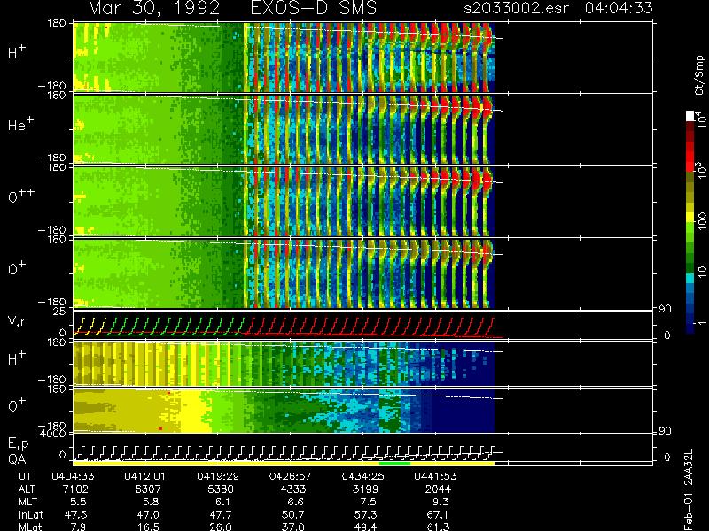Click the "Ct/Smp" color bar unit label
Screen dimensions: 709x531
point(699,75)
